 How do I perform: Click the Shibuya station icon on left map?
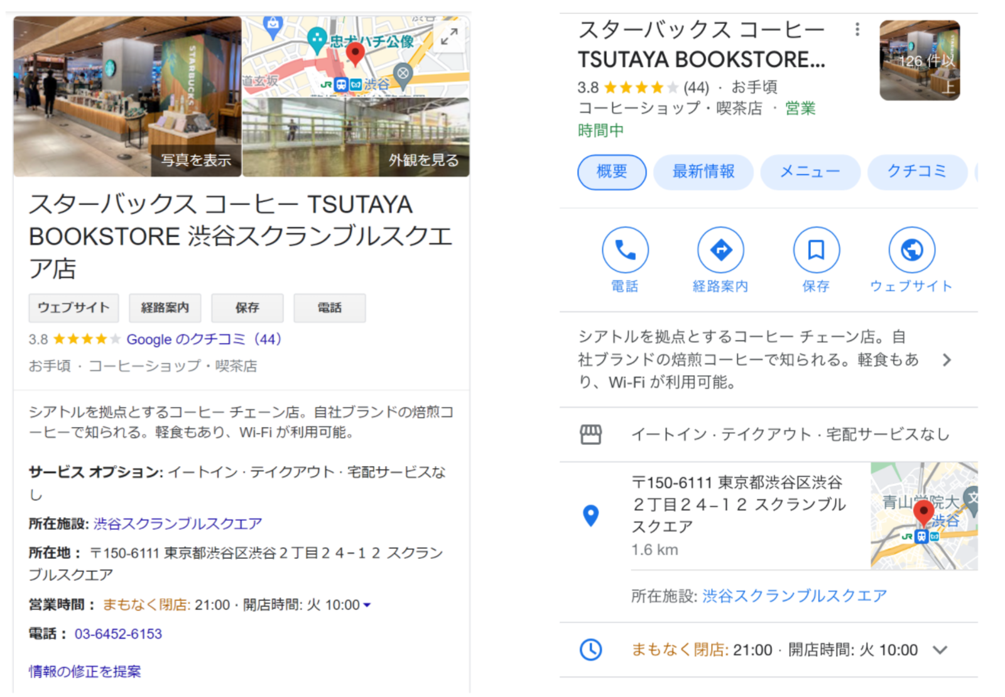coord(341,84)
